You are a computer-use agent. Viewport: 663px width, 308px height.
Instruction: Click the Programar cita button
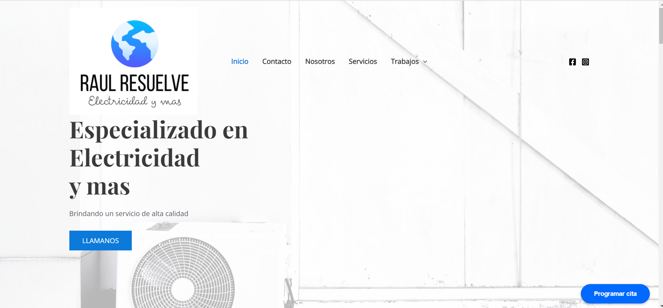click(615, 294)
